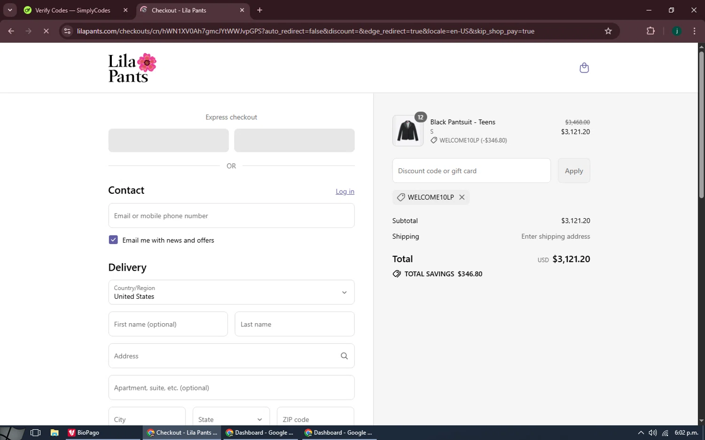Click the browser address bar URL

click(x=305, y=31)
